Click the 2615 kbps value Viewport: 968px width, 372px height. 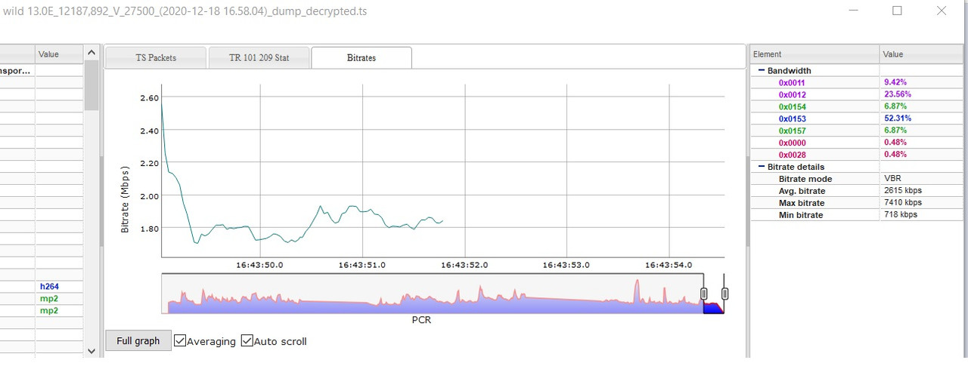click(903, 191)
